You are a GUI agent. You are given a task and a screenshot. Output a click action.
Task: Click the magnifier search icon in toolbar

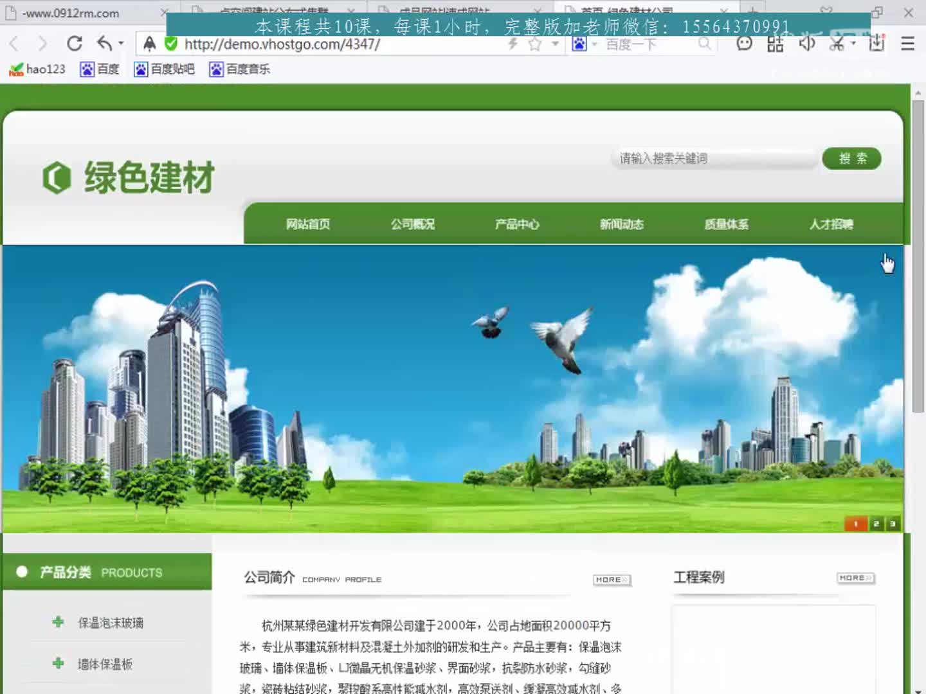pyautogui.click(x=705, y=44)
